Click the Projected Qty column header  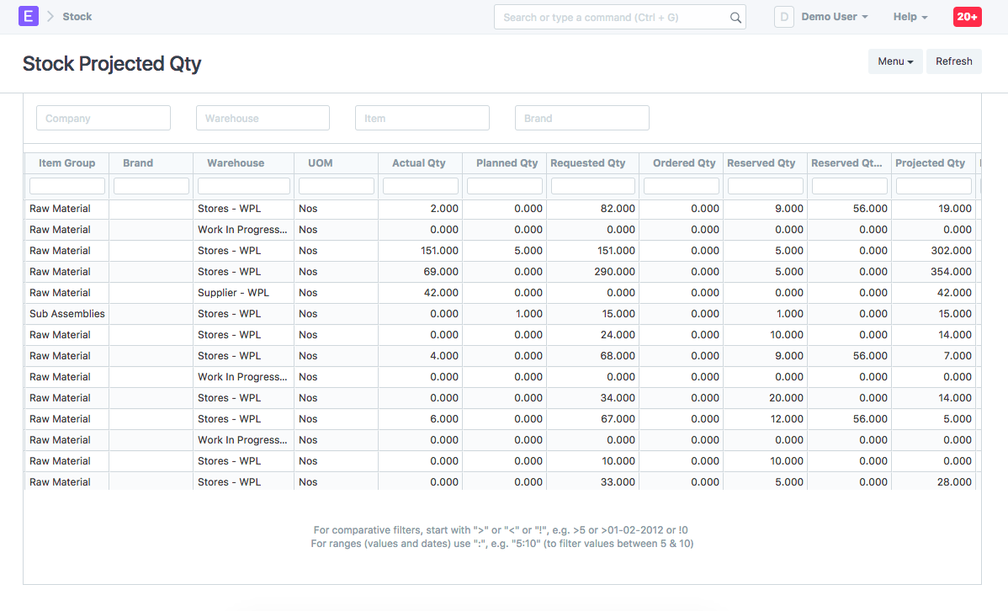[930, 163]
